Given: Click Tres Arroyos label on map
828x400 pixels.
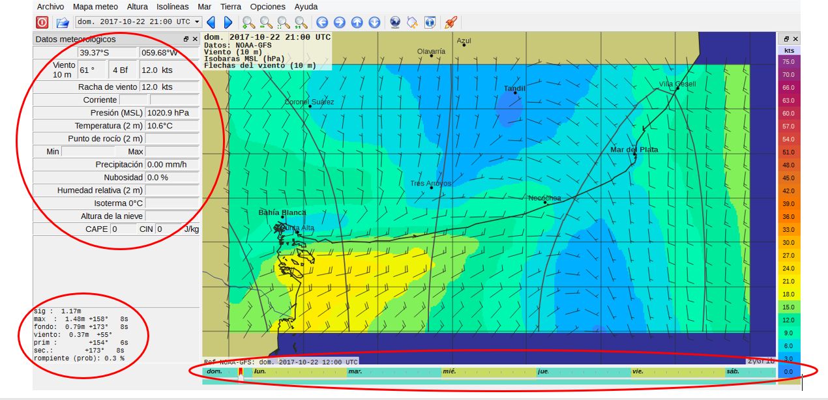Looking at the screenshot, I should pyautogui.click(x=430, y=184).
